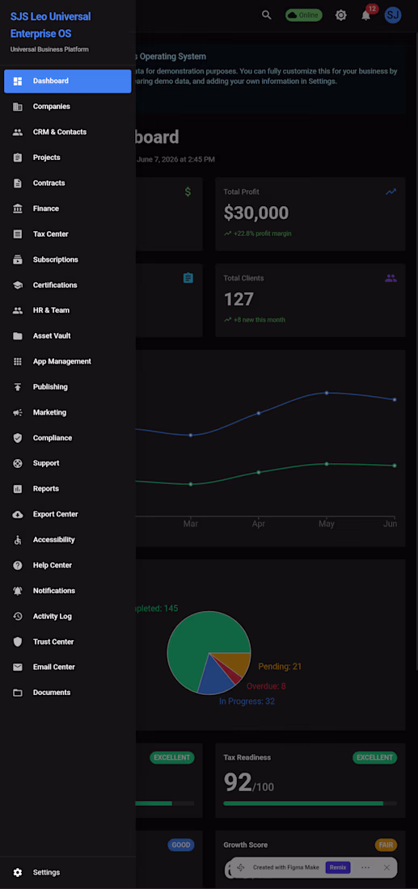Click the SJS Leo Universal Enterprise OS title
418x889 pixels.
50,25
